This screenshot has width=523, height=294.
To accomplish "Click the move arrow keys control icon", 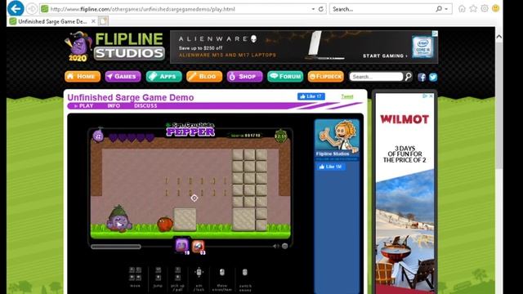I will [135, 274].
